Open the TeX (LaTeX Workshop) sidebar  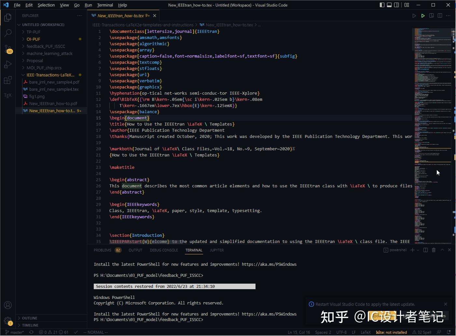[8, 95]
